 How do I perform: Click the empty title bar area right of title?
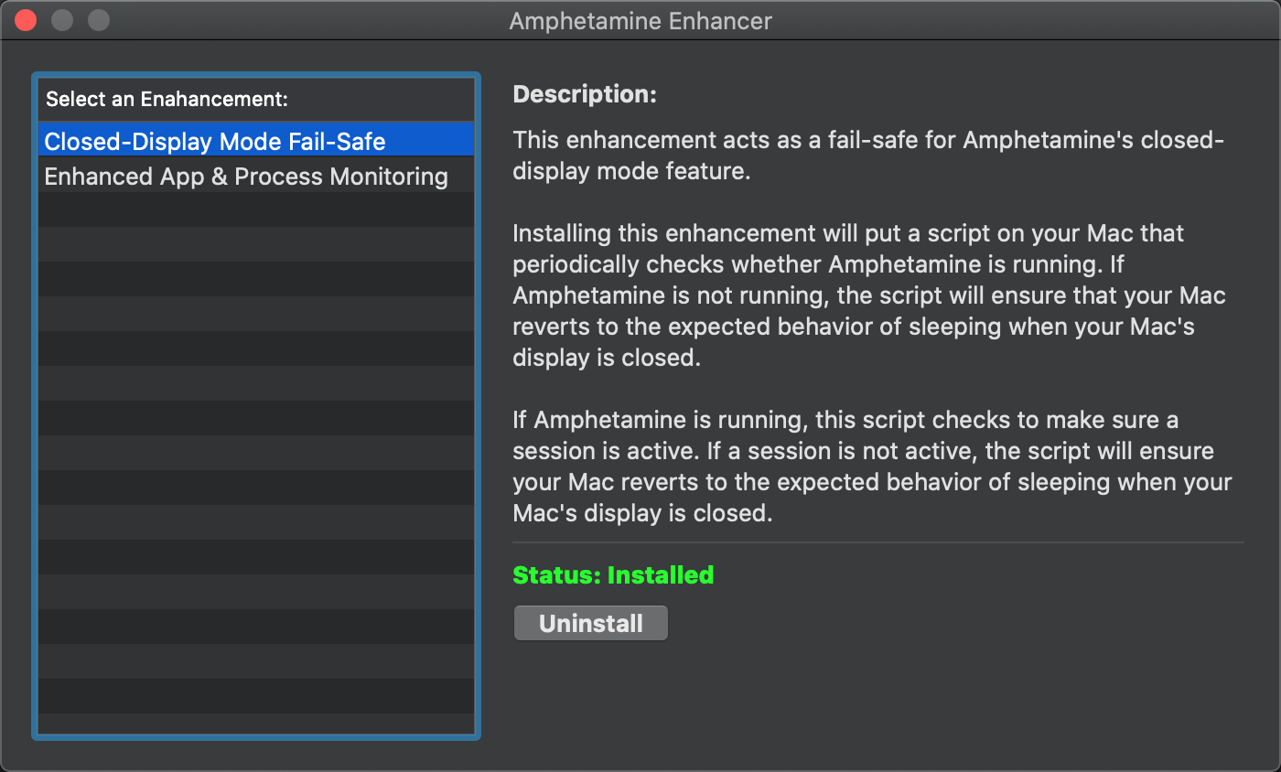point(1006,20)
